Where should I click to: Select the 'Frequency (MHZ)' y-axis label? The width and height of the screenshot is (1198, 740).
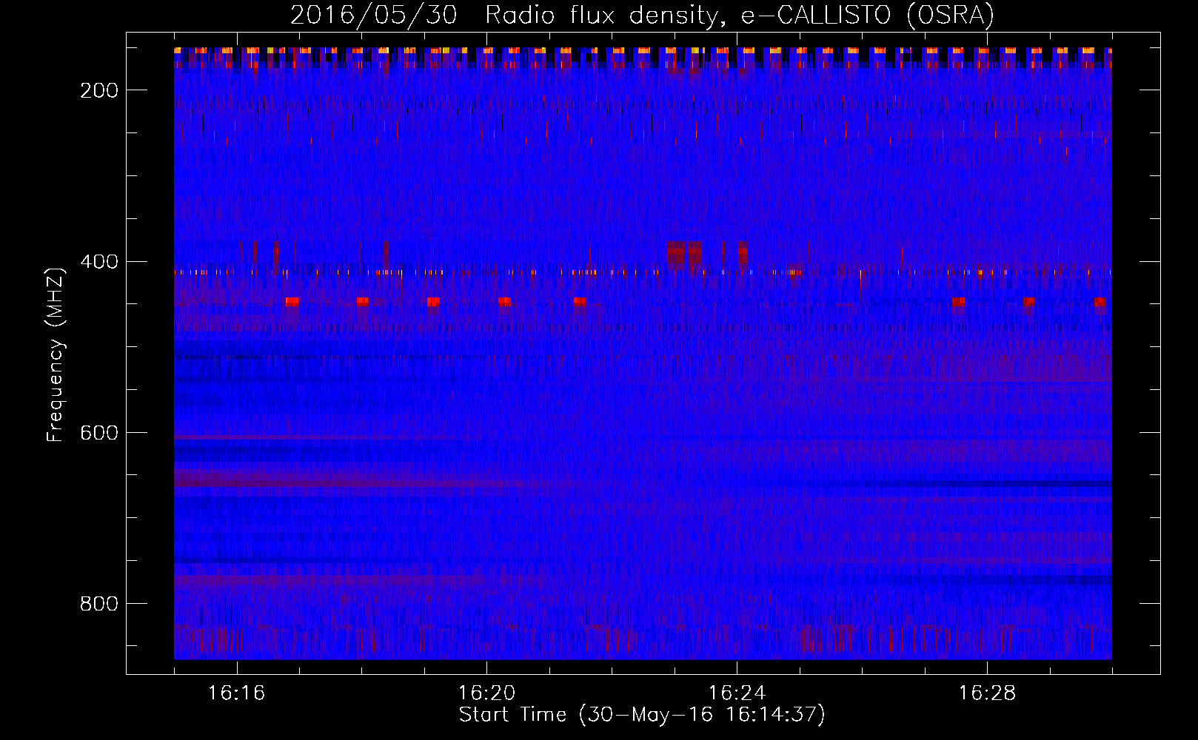coord(56,354)
